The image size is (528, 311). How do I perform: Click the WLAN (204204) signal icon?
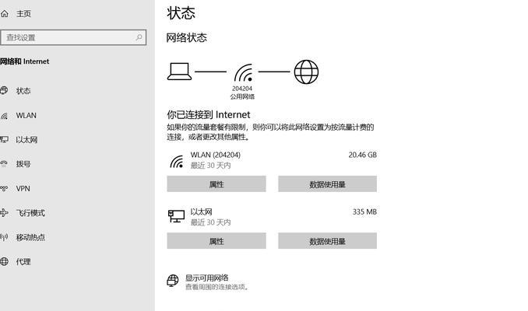pyautogui.click(x=177, y=162)
